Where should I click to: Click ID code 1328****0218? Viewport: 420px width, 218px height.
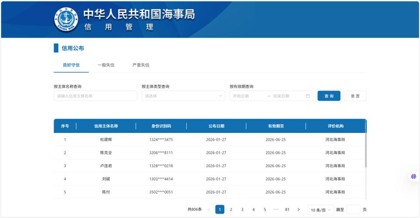coord(161,166)
